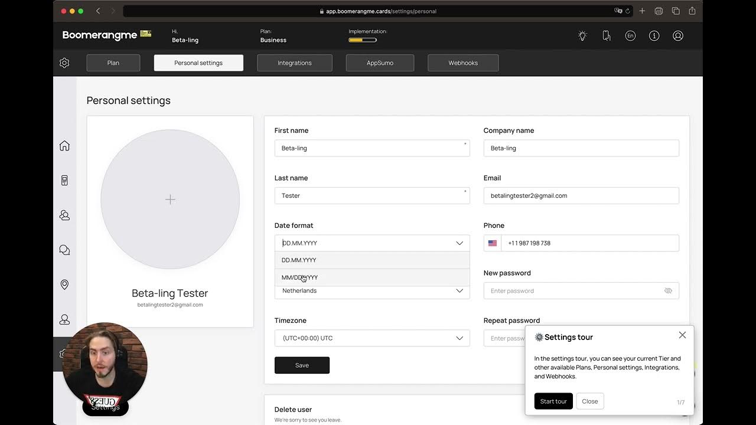Click the Beta-ling Tester profile name

170,293
